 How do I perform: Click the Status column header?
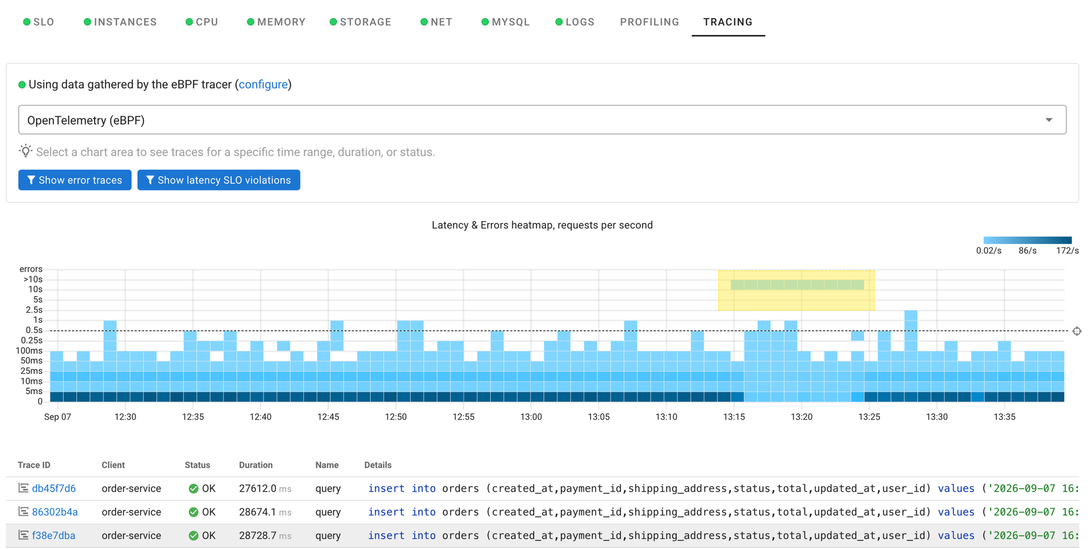(197, 465)
